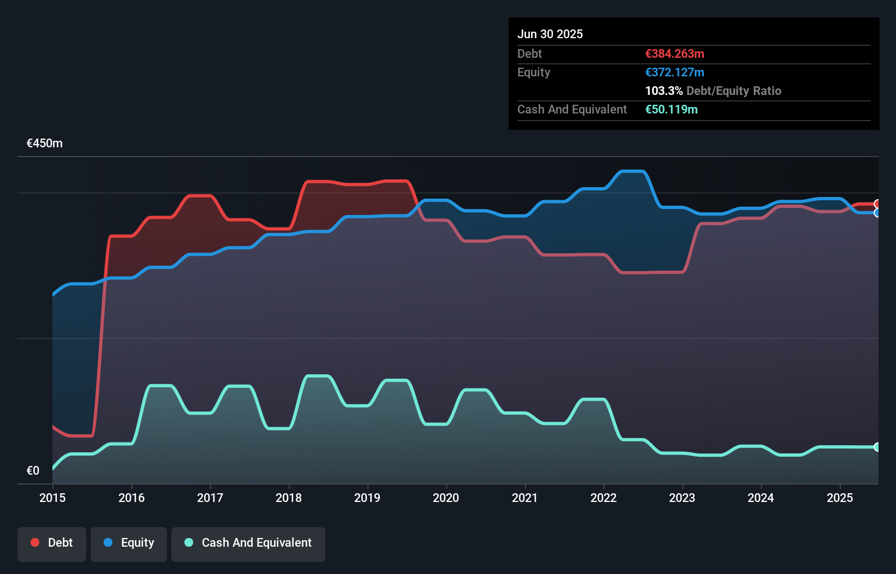Select the 2025 label on the time axis
The height and width of the screenshot is (574, 896).
click(x=840, y=498)
